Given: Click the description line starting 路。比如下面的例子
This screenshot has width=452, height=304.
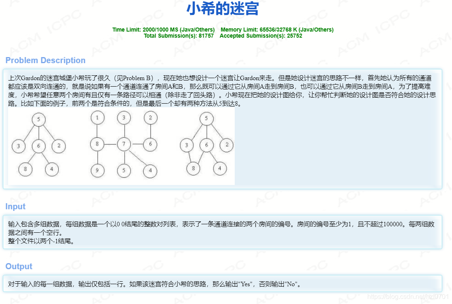Looking at the screenshot, I should pos(125,104).
